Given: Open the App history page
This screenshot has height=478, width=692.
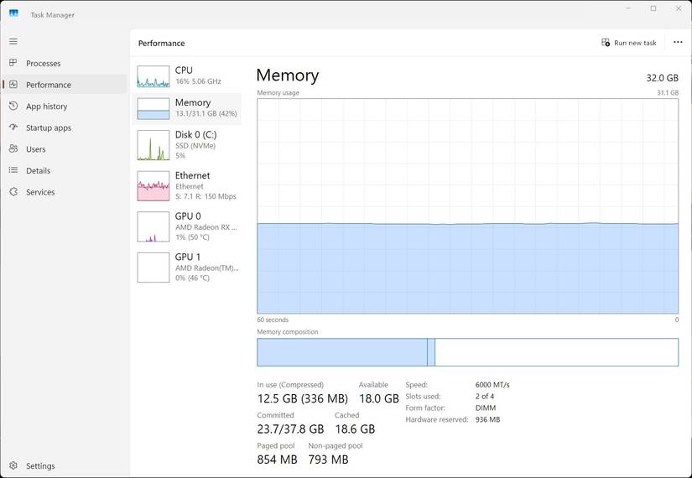Looking at the screenshot, I should [65, 106].
